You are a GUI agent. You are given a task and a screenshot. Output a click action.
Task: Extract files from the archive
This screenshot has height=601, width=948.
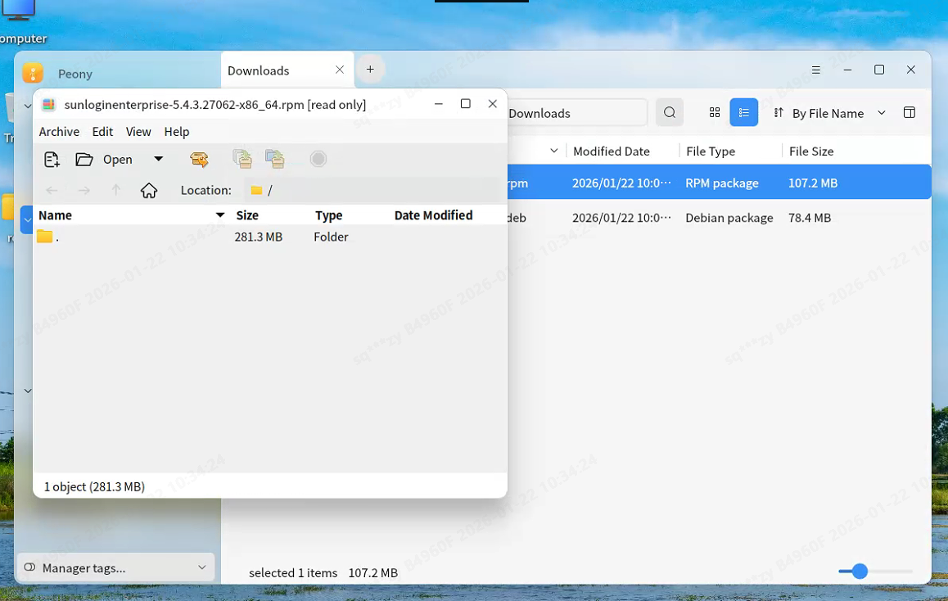(x=199, y=159)
